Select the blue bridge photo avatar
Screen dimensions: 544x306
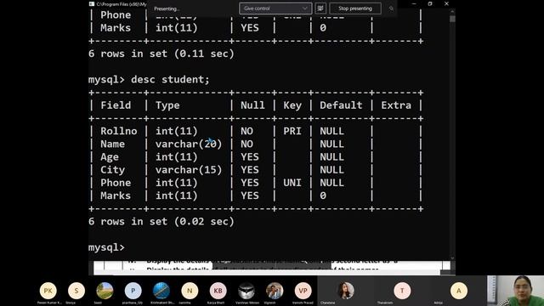click(161, 291)
